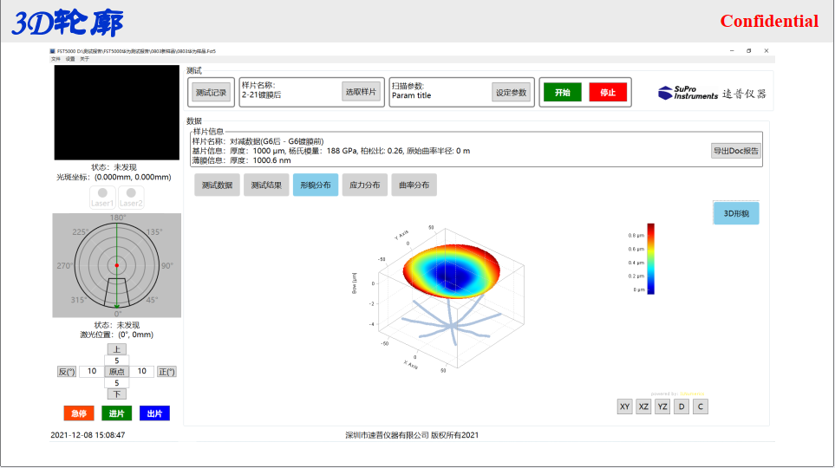Start the test with the green 开始 button
This screenshot has height=468, width=835.
point(563,92)
